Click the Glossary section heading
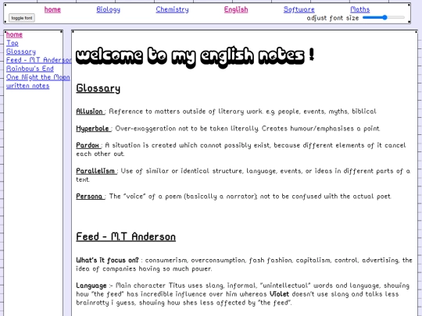The height and width of the screenshot is (316, 422). point(98,88)
